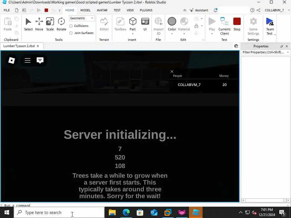Activate the Scale tool
Screen dimensions: 291x218
(x=50, y=22)
